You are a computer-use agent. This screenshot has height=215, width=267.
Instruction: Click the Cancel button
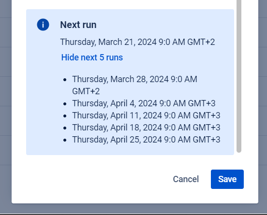coord(186,179)
